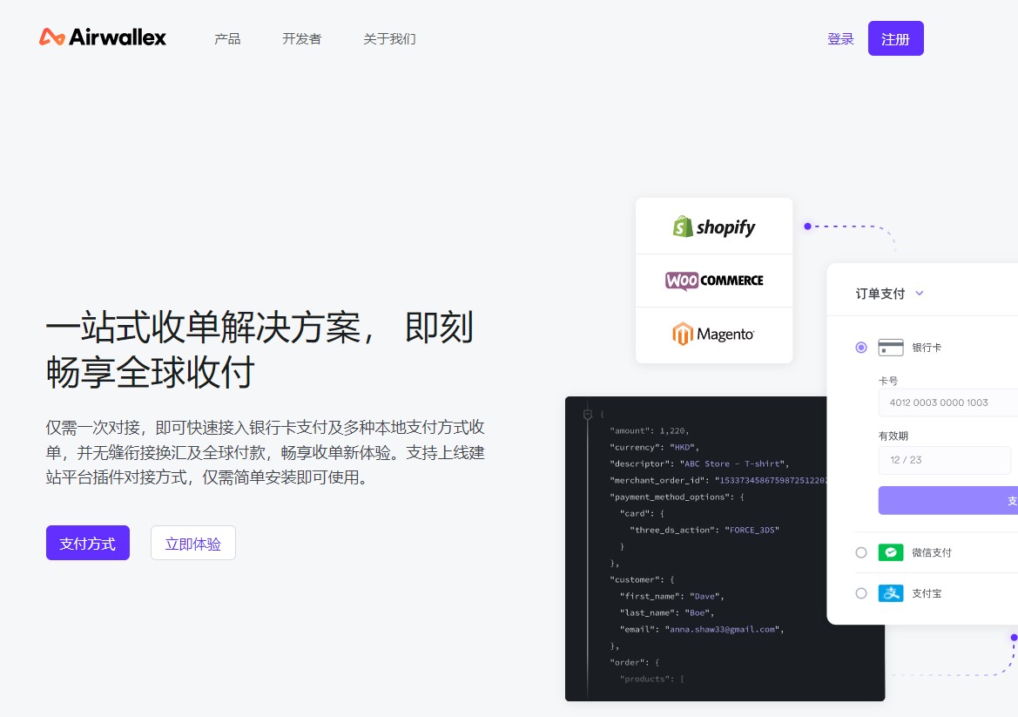Open the 关于我们 menu
This screenshot has width=1018, height=717.
coord(389,39)
